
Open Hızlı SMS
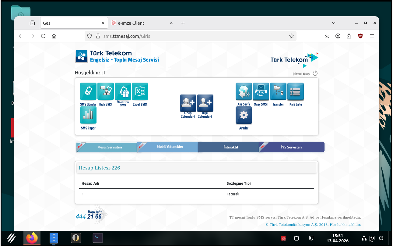coord(106,91)
